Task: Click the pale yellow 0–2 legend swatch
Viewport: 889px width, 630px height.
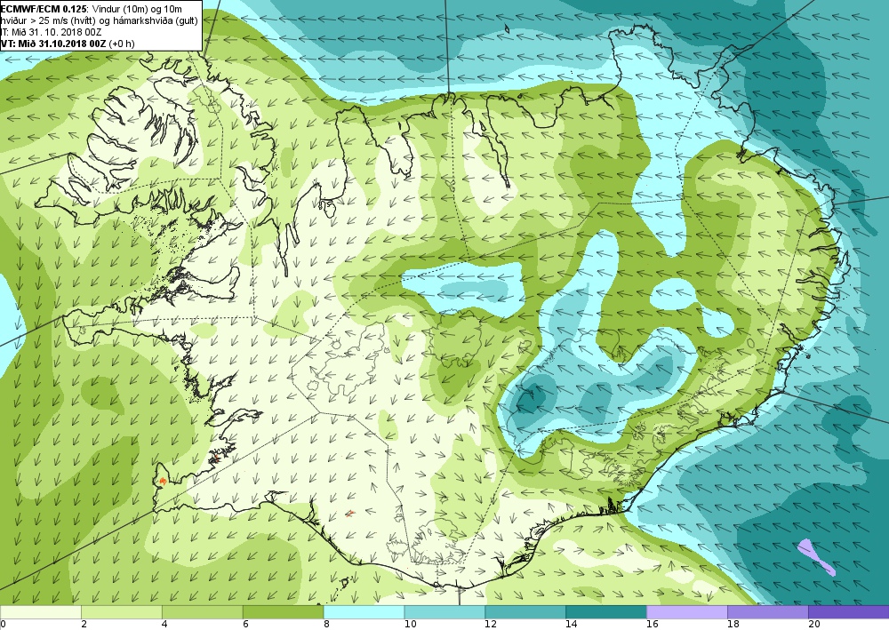Action: click(x=41, y=612)
